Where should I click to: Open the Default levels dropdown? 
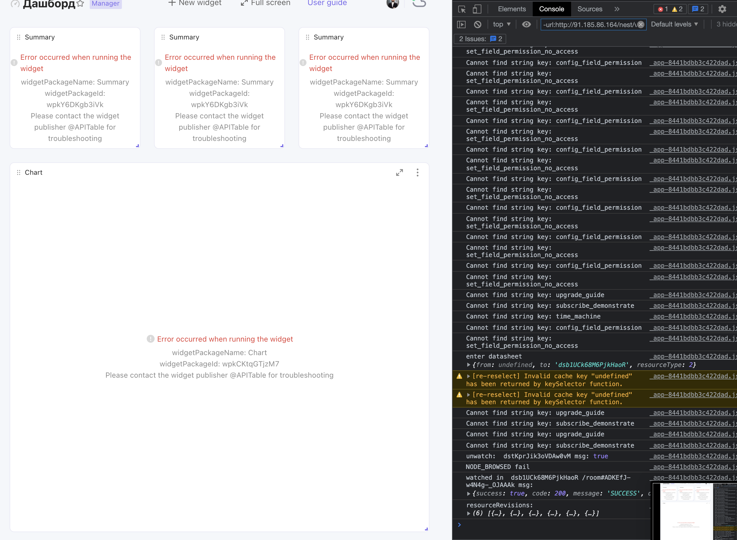(x=674, y=24)
